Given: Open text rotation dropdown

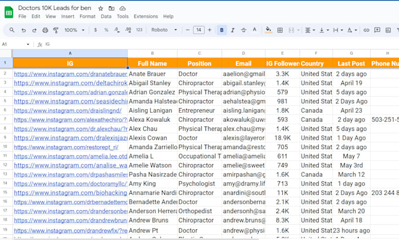Looking at the screenshot, I should pos(352,30).
